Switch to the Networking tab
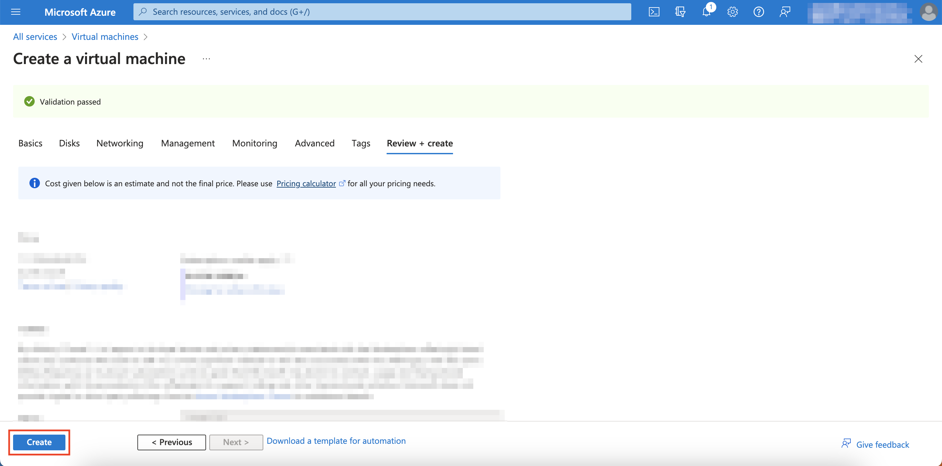Image resolution: width=942 pixels, height=466 pixels. (120, 143)
